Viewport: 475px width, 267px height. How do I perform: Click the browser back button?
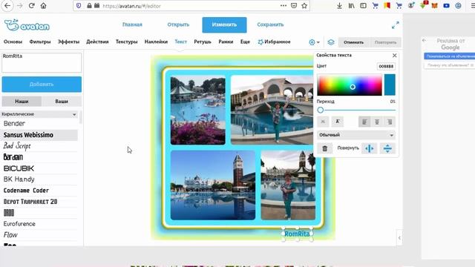point(7,6)
